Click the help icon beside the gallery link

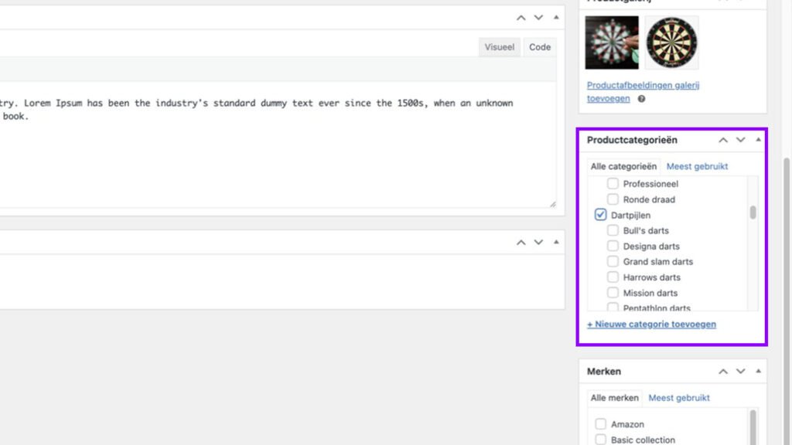coord(640,99)
